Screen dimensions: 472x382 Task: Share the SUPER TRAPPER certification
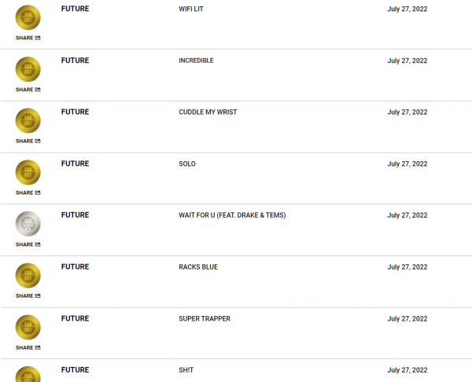point(28,347)
